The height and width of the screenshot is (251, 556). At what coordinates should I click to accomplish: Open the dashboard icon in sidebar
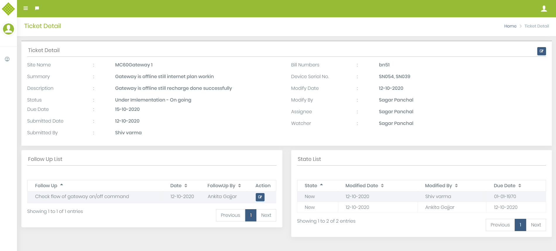coord(7,59)
